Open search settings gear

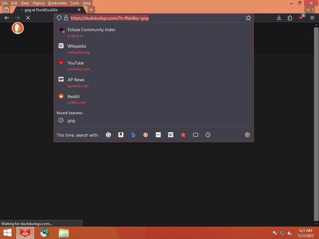pos(247,135)
